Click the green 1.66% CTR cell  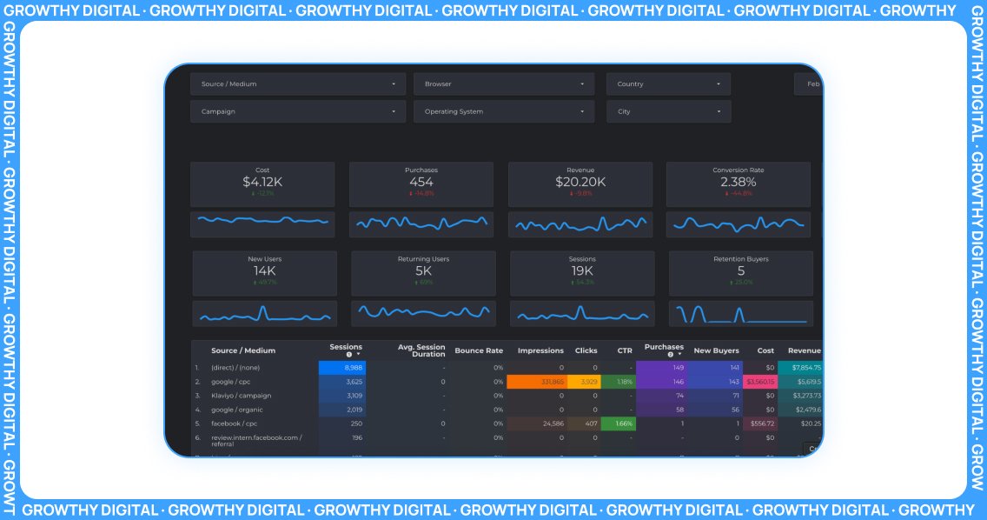click(x=619, y=423)
